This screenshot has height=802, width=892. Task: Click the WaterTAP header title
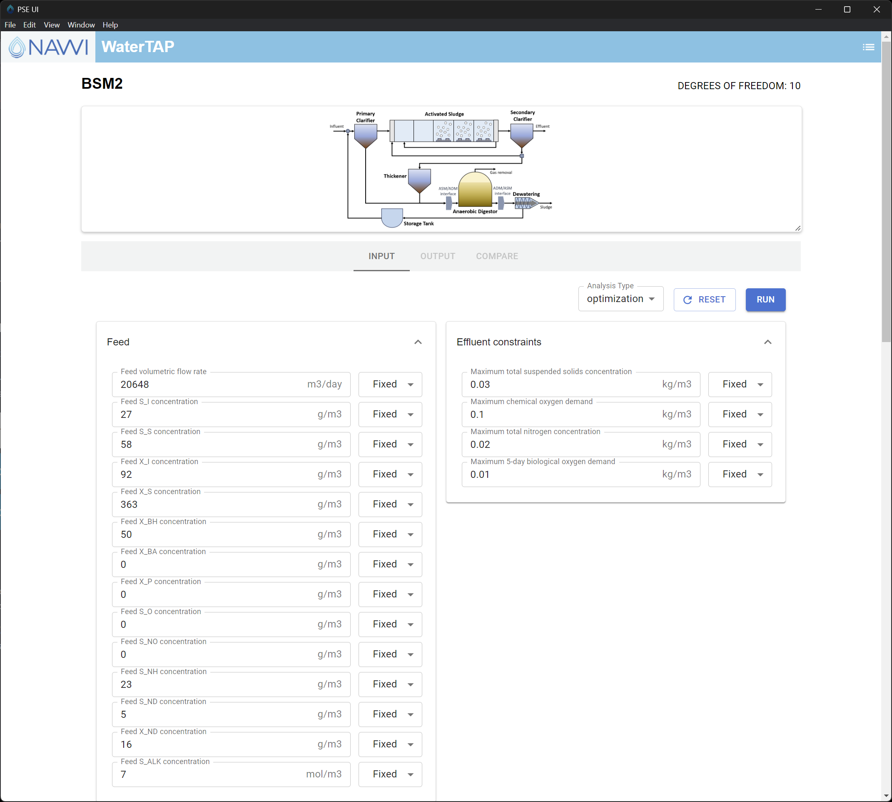click(x=138, y=47)
